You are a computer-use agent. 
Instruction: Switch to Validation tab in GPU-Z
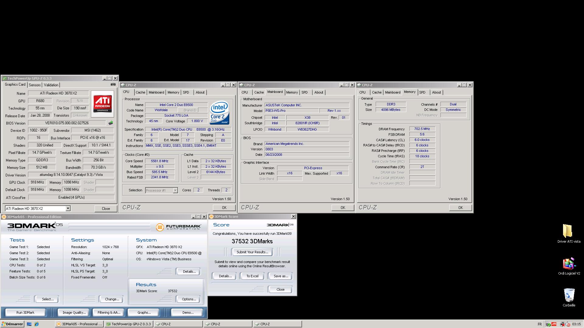pos(51,85)
